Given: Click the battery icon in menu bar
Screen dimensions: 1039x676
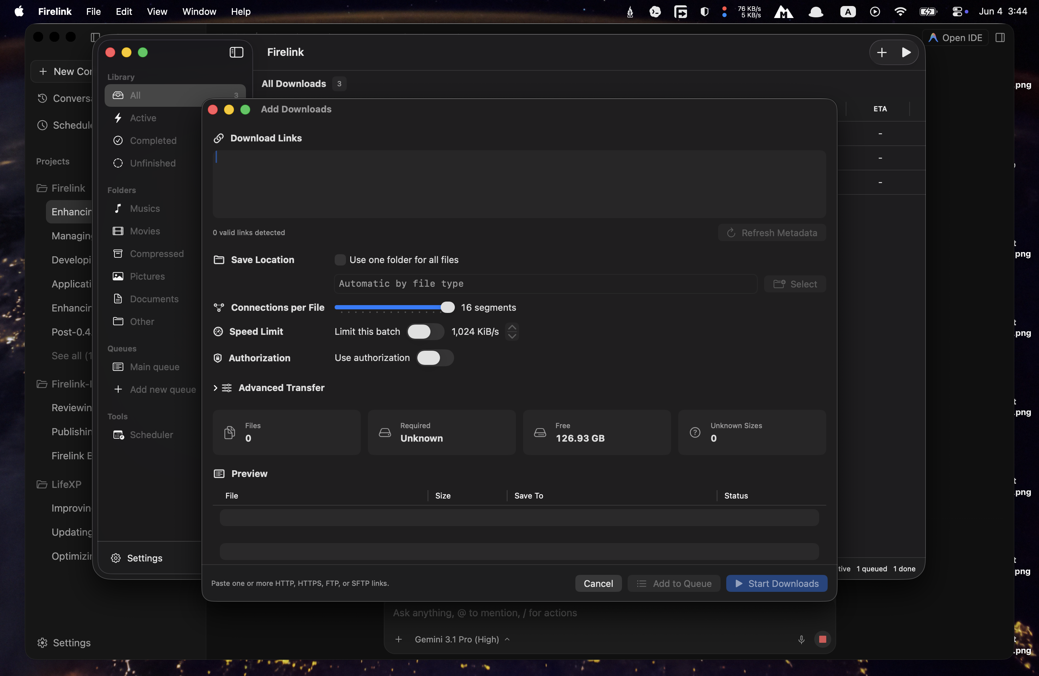Looking at the screenshot, I should pyautogui.click(x=928, y=11).
